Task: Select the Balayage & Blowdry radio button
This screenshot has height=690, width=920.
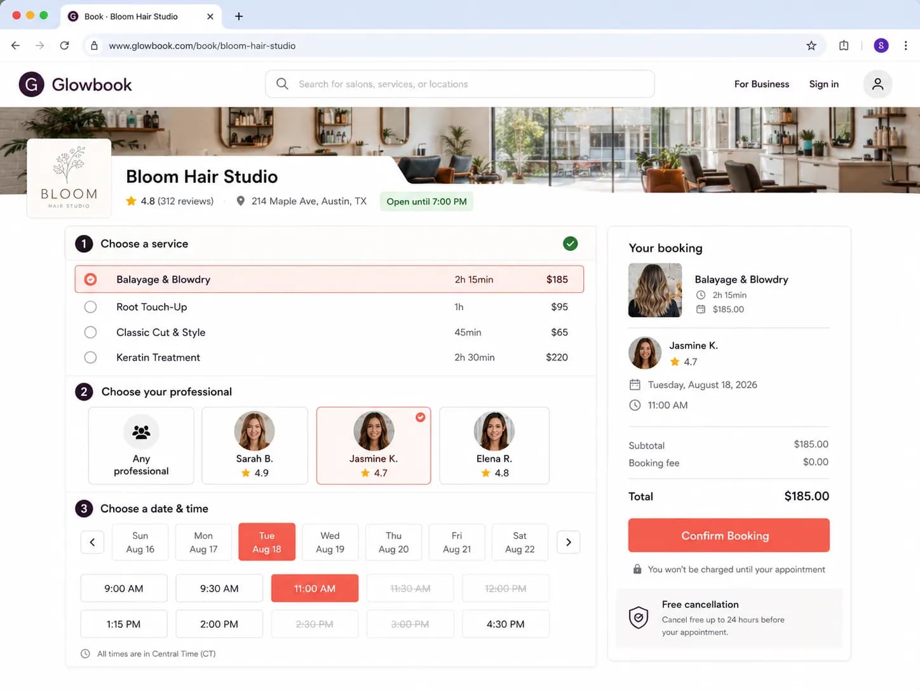Action: [x=91, y=280]
